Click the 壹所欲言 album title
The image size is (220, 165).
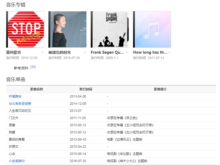point(14,52)
